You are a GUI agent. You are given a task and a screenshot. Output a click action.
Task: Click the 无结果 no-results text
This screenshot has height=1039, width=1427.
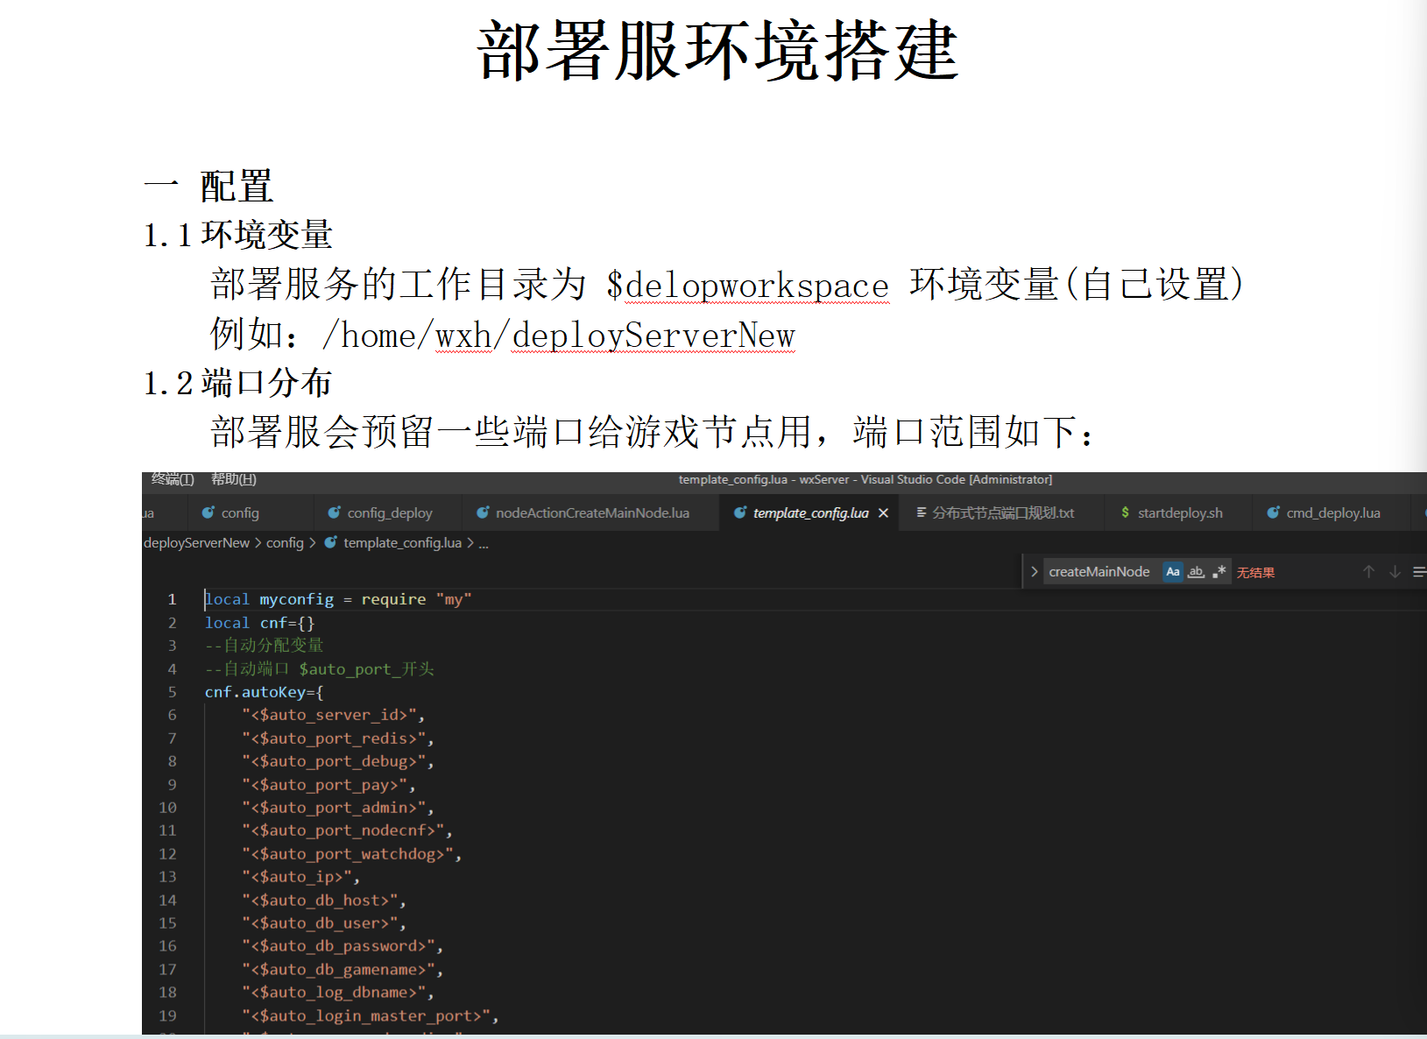click(1255, 572)
